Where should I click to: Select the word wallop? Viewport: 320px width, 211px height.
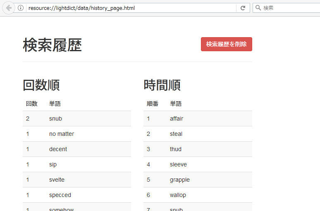(178, 195)
